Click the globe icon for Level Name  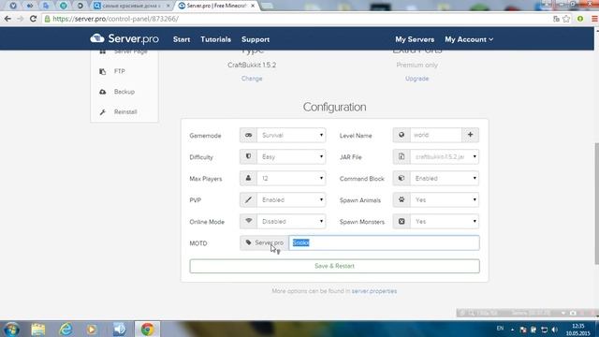point(402,135)
